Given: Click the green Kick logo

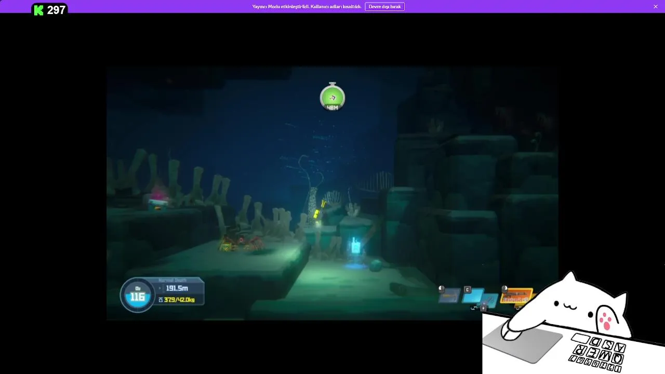Looking at the screenshot, I should click(x=38, y=10).
